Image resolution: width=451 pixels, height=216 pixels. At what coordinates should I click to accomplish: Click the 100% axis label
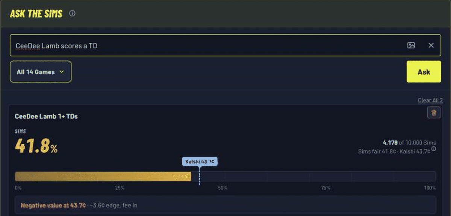tap(430, 188)
